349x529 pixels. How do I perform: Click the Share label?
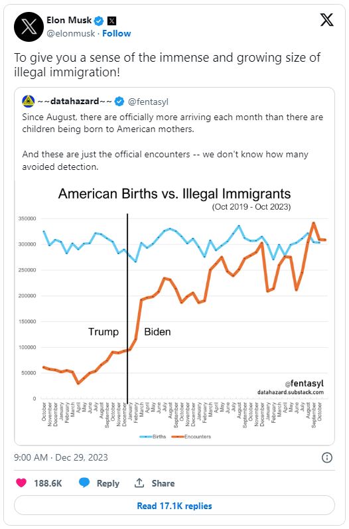tap(163, 483)
